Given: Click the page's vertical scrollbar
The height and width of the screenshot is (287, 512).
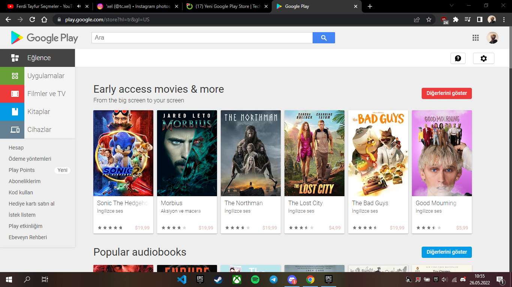Looking at the screenshot, I should click(510, 47).
